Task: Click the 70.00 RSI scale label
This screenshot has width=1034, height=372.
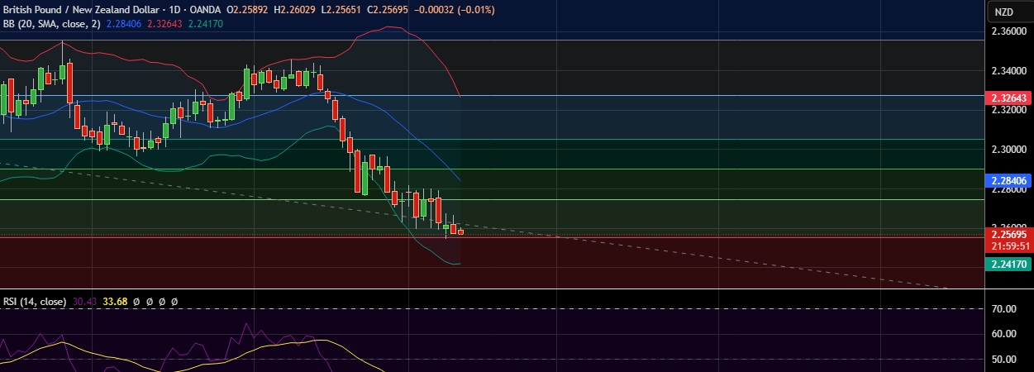Action: (1003, 309)
